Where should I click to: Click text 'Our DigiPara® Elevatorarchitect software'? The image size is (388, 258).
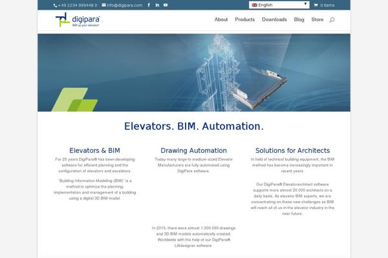[x=292, y=184]
